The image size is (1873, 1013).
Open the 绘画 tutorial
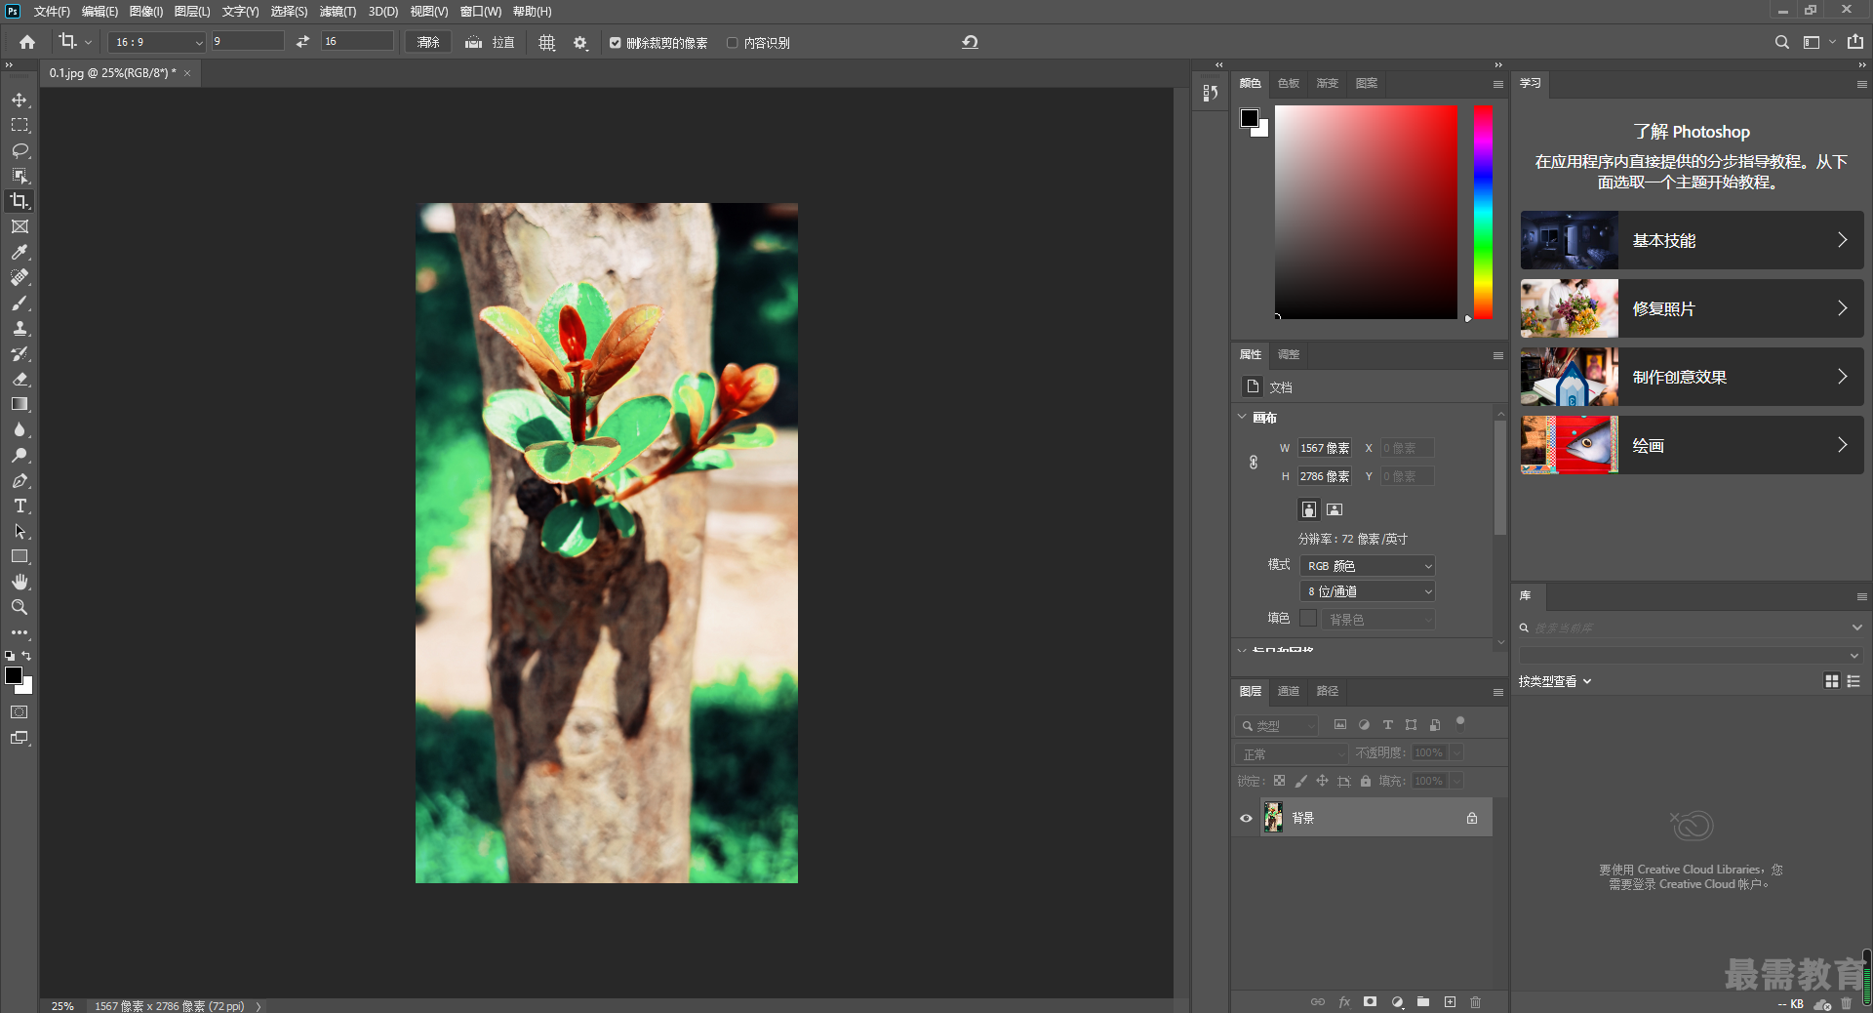pos(1692,445)
